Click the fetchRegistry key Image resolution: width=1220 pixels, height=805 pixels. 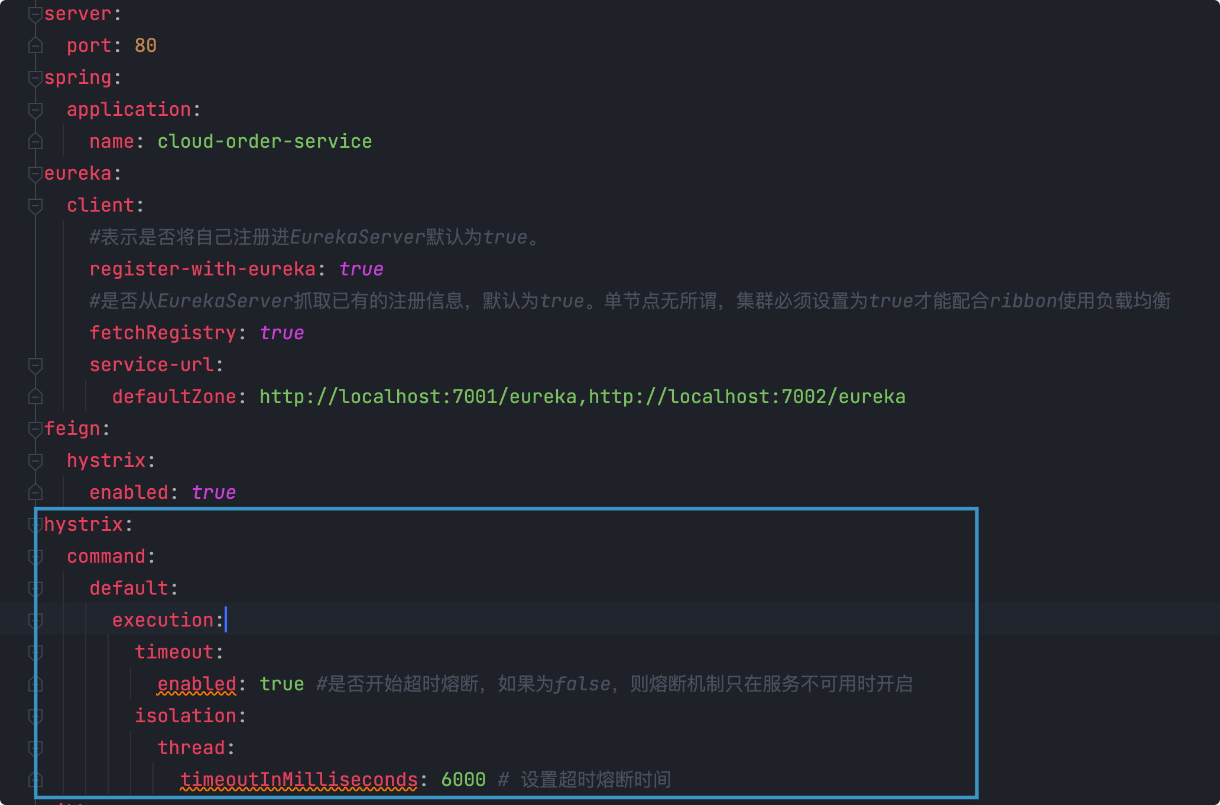point(163,333)
